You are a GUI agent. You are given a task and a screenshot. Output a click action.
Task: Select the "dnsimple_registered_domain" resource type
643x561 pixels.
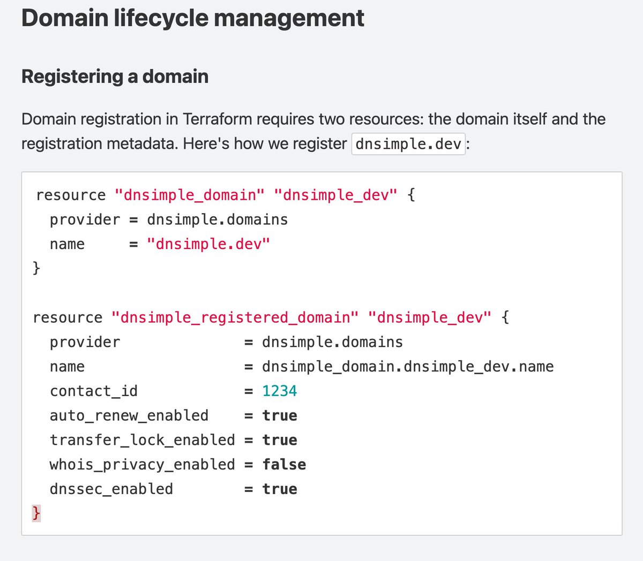click(234, 317)
